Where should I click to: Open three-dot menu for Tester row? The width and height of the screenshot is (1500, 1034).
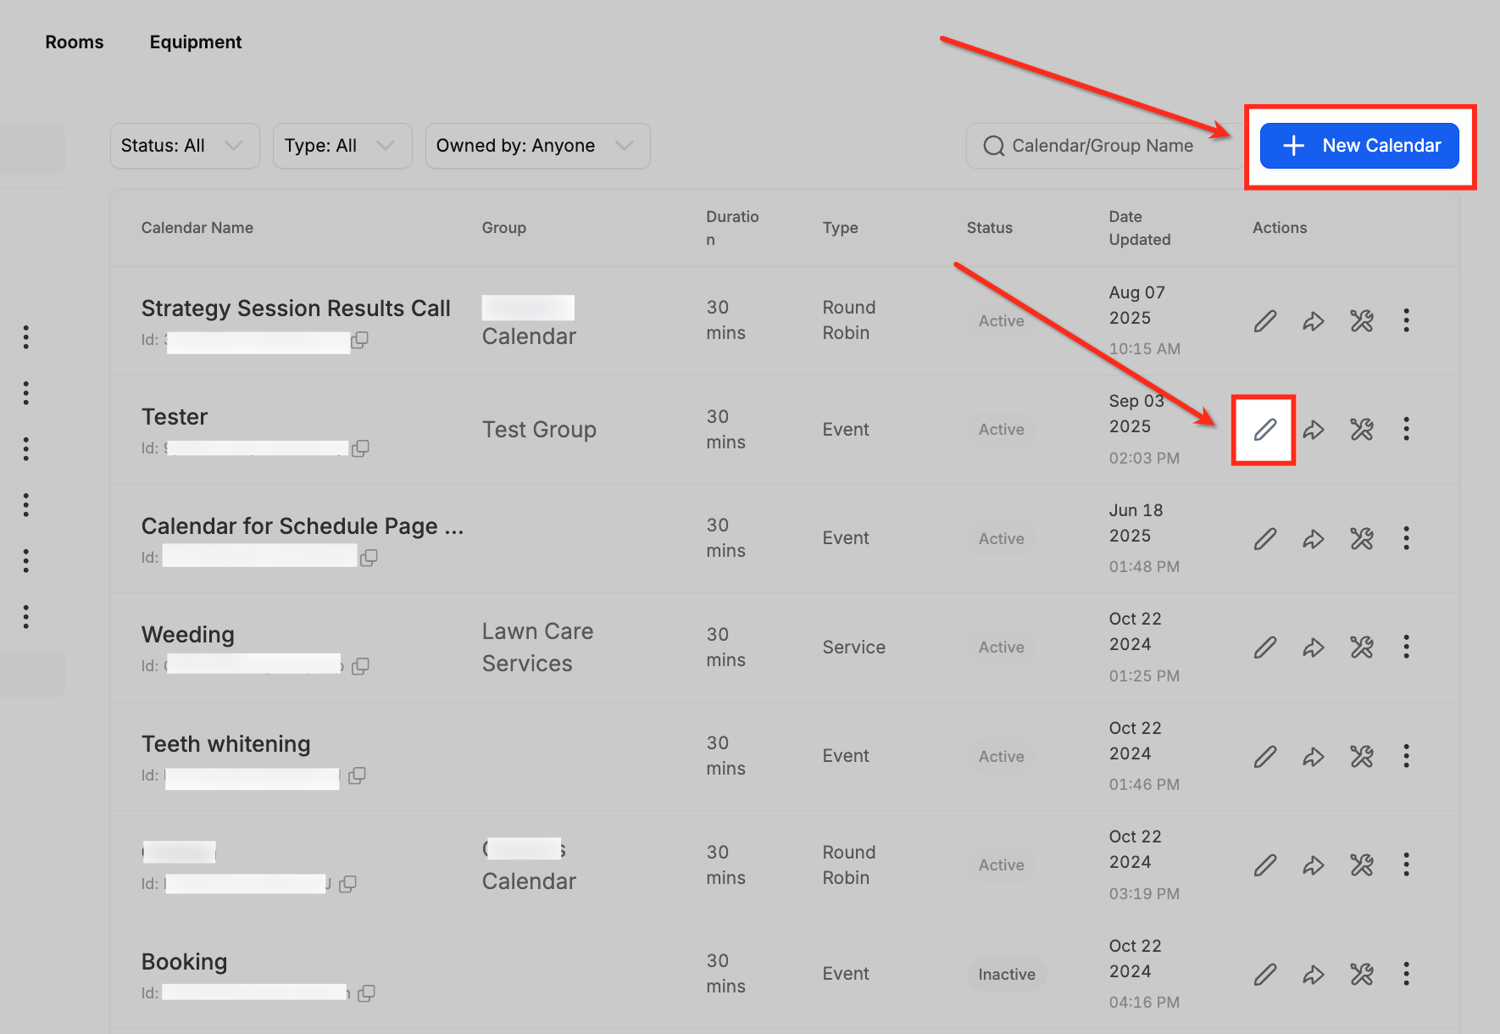(1406, 429)
